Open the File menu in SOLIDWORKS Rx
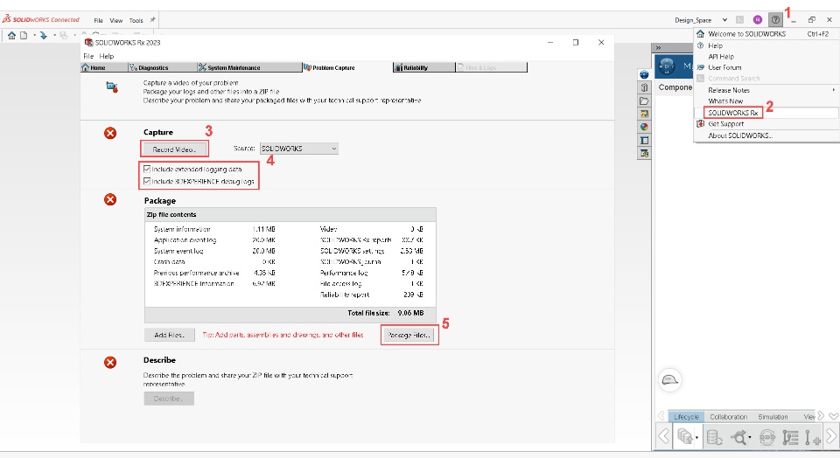Viewport: 840px width, 458px height. pos(88,56)
